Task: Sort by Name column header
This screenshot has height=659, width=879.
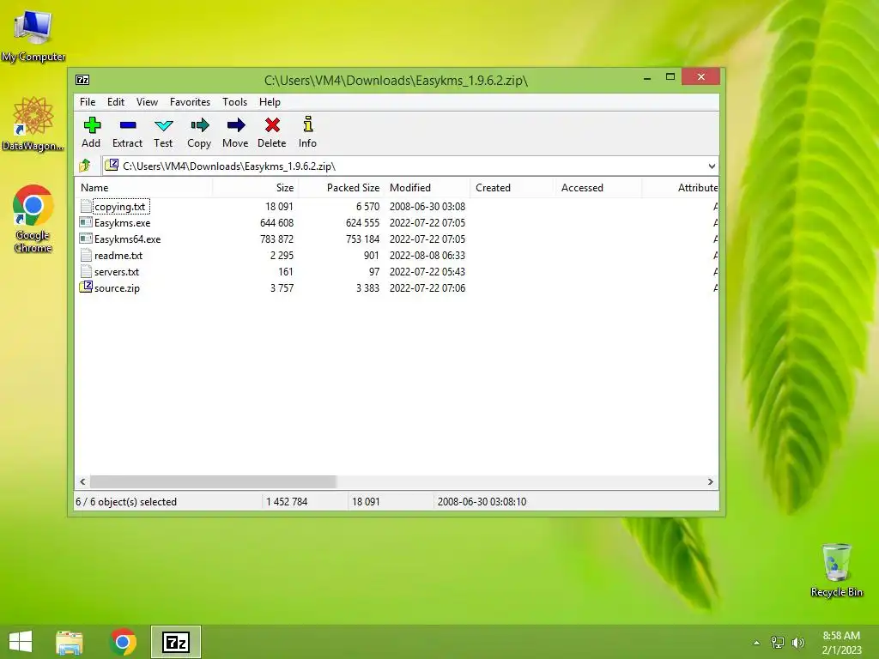Action: click(143, 188)
